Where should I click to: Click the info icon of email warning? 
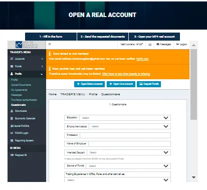[50, 54]
